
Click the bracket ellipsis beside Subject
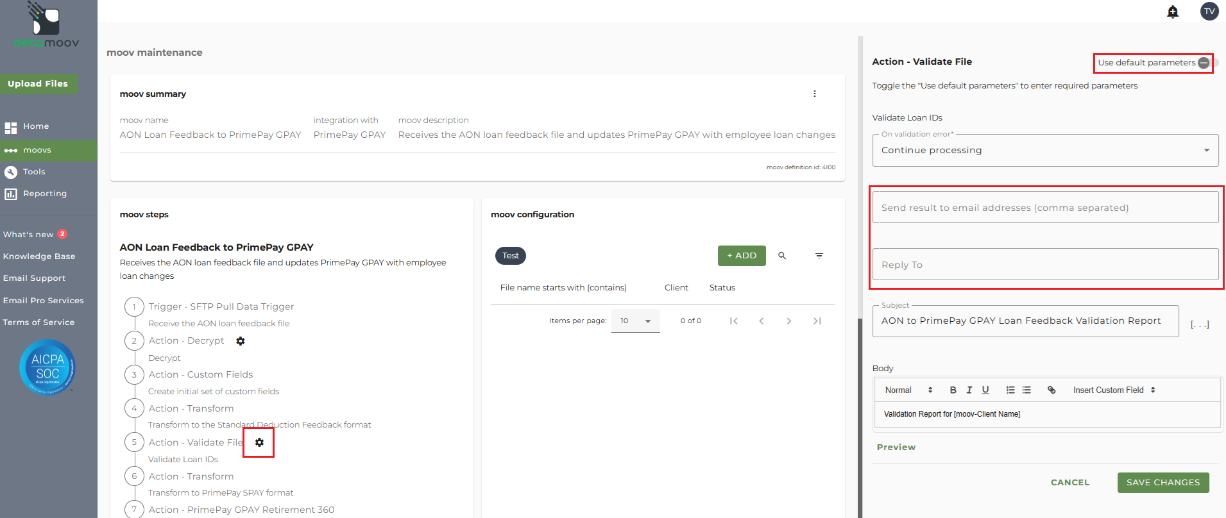(x=1200, y=324)
